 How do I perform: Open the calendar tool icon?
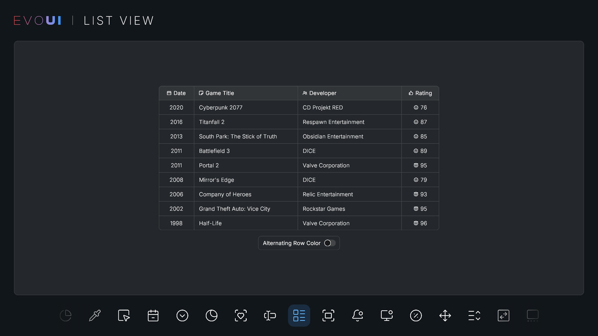(153, 315)
